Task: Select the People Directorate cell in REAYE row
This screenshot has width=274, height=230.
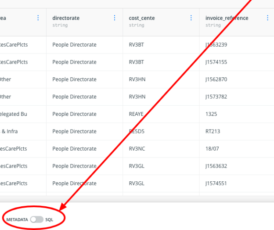Action: (74, 114)
